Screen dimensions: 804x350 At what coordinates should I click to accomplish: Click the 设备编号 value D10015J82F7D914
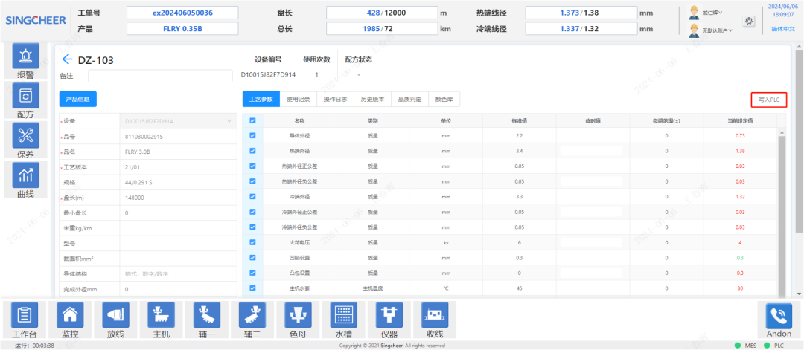(x=268, y=75)
